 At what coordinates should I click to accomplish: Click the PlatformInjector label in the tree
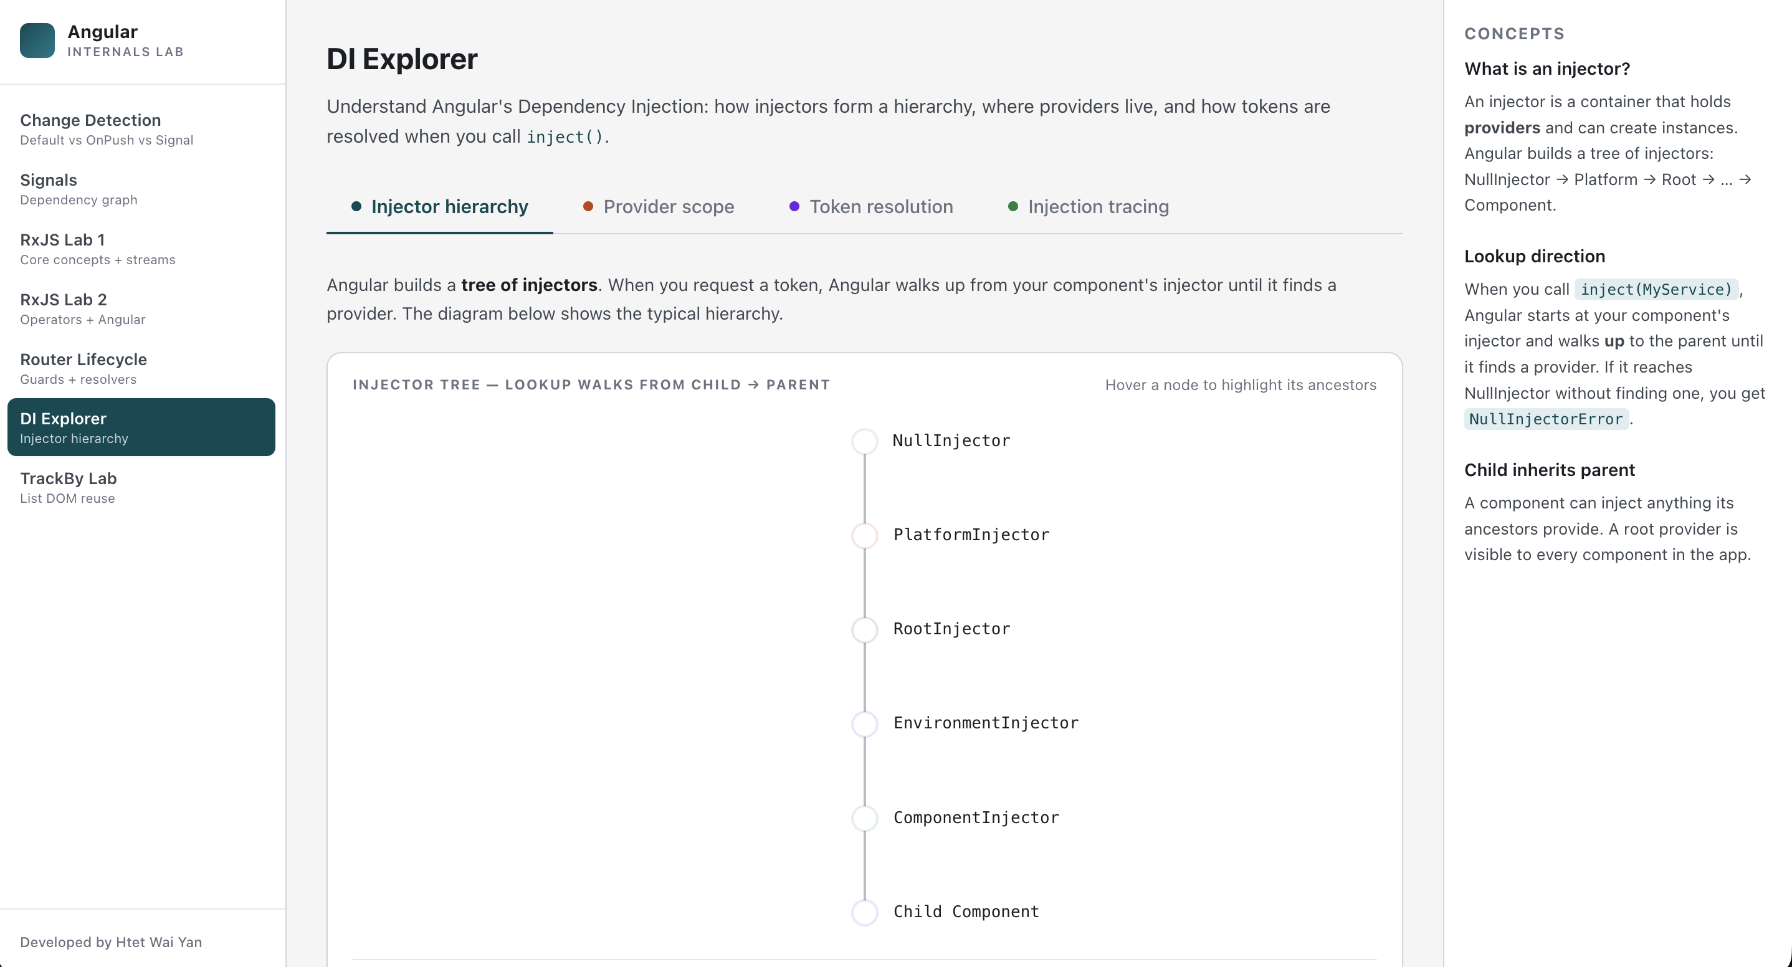(x=971, y=535)
